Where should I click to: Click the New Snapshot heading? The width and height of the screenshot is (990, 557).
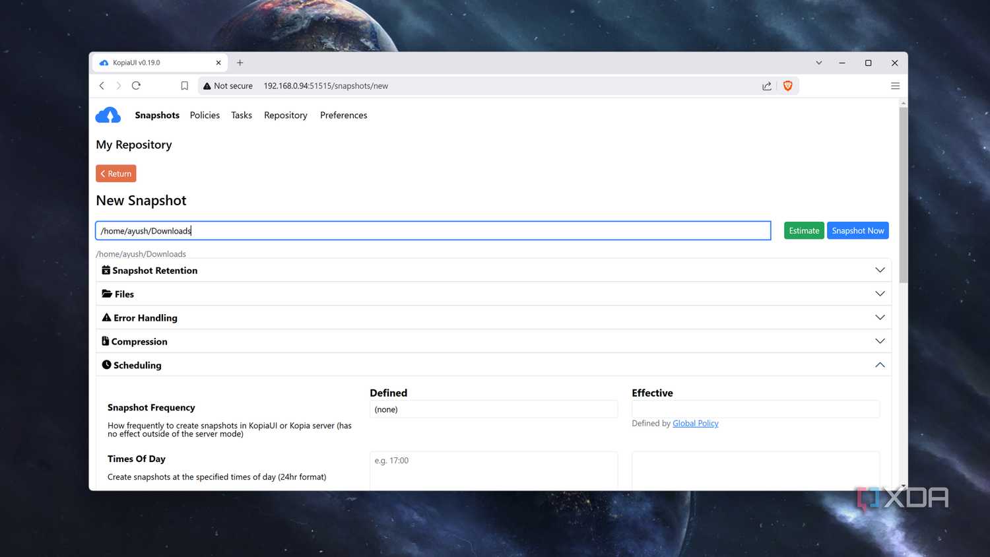point(141,201)
